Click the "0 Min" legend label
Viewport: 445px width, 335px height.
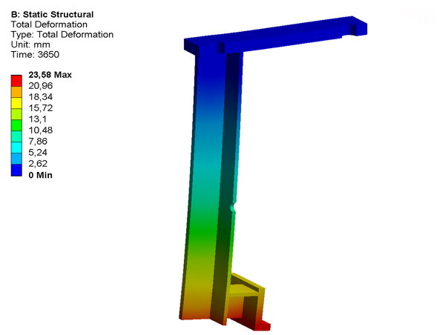pyautogui.click(x=41, y=175)
